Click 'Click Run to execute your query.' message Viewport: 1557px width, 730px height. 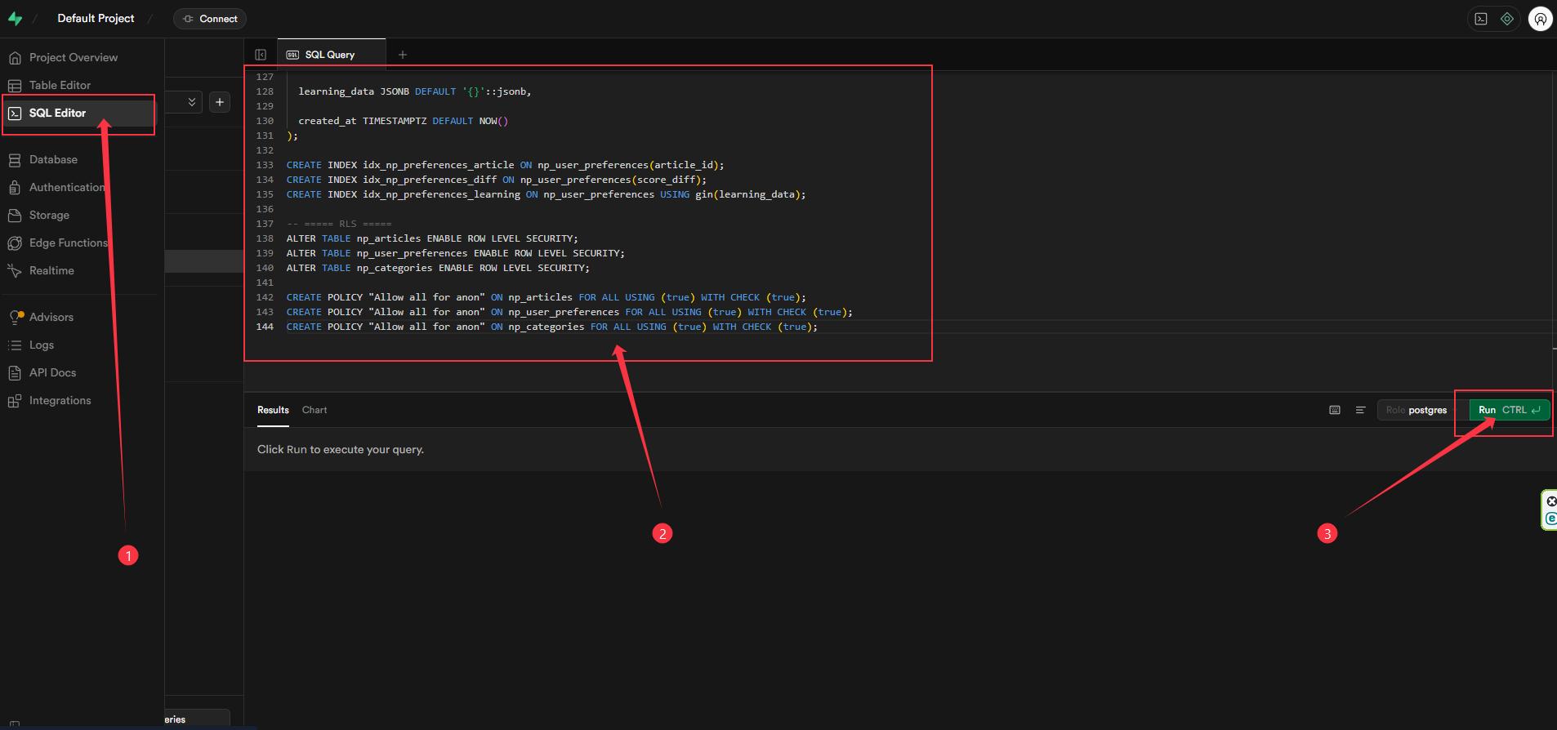pyautogui.click(x=341, y=449)
